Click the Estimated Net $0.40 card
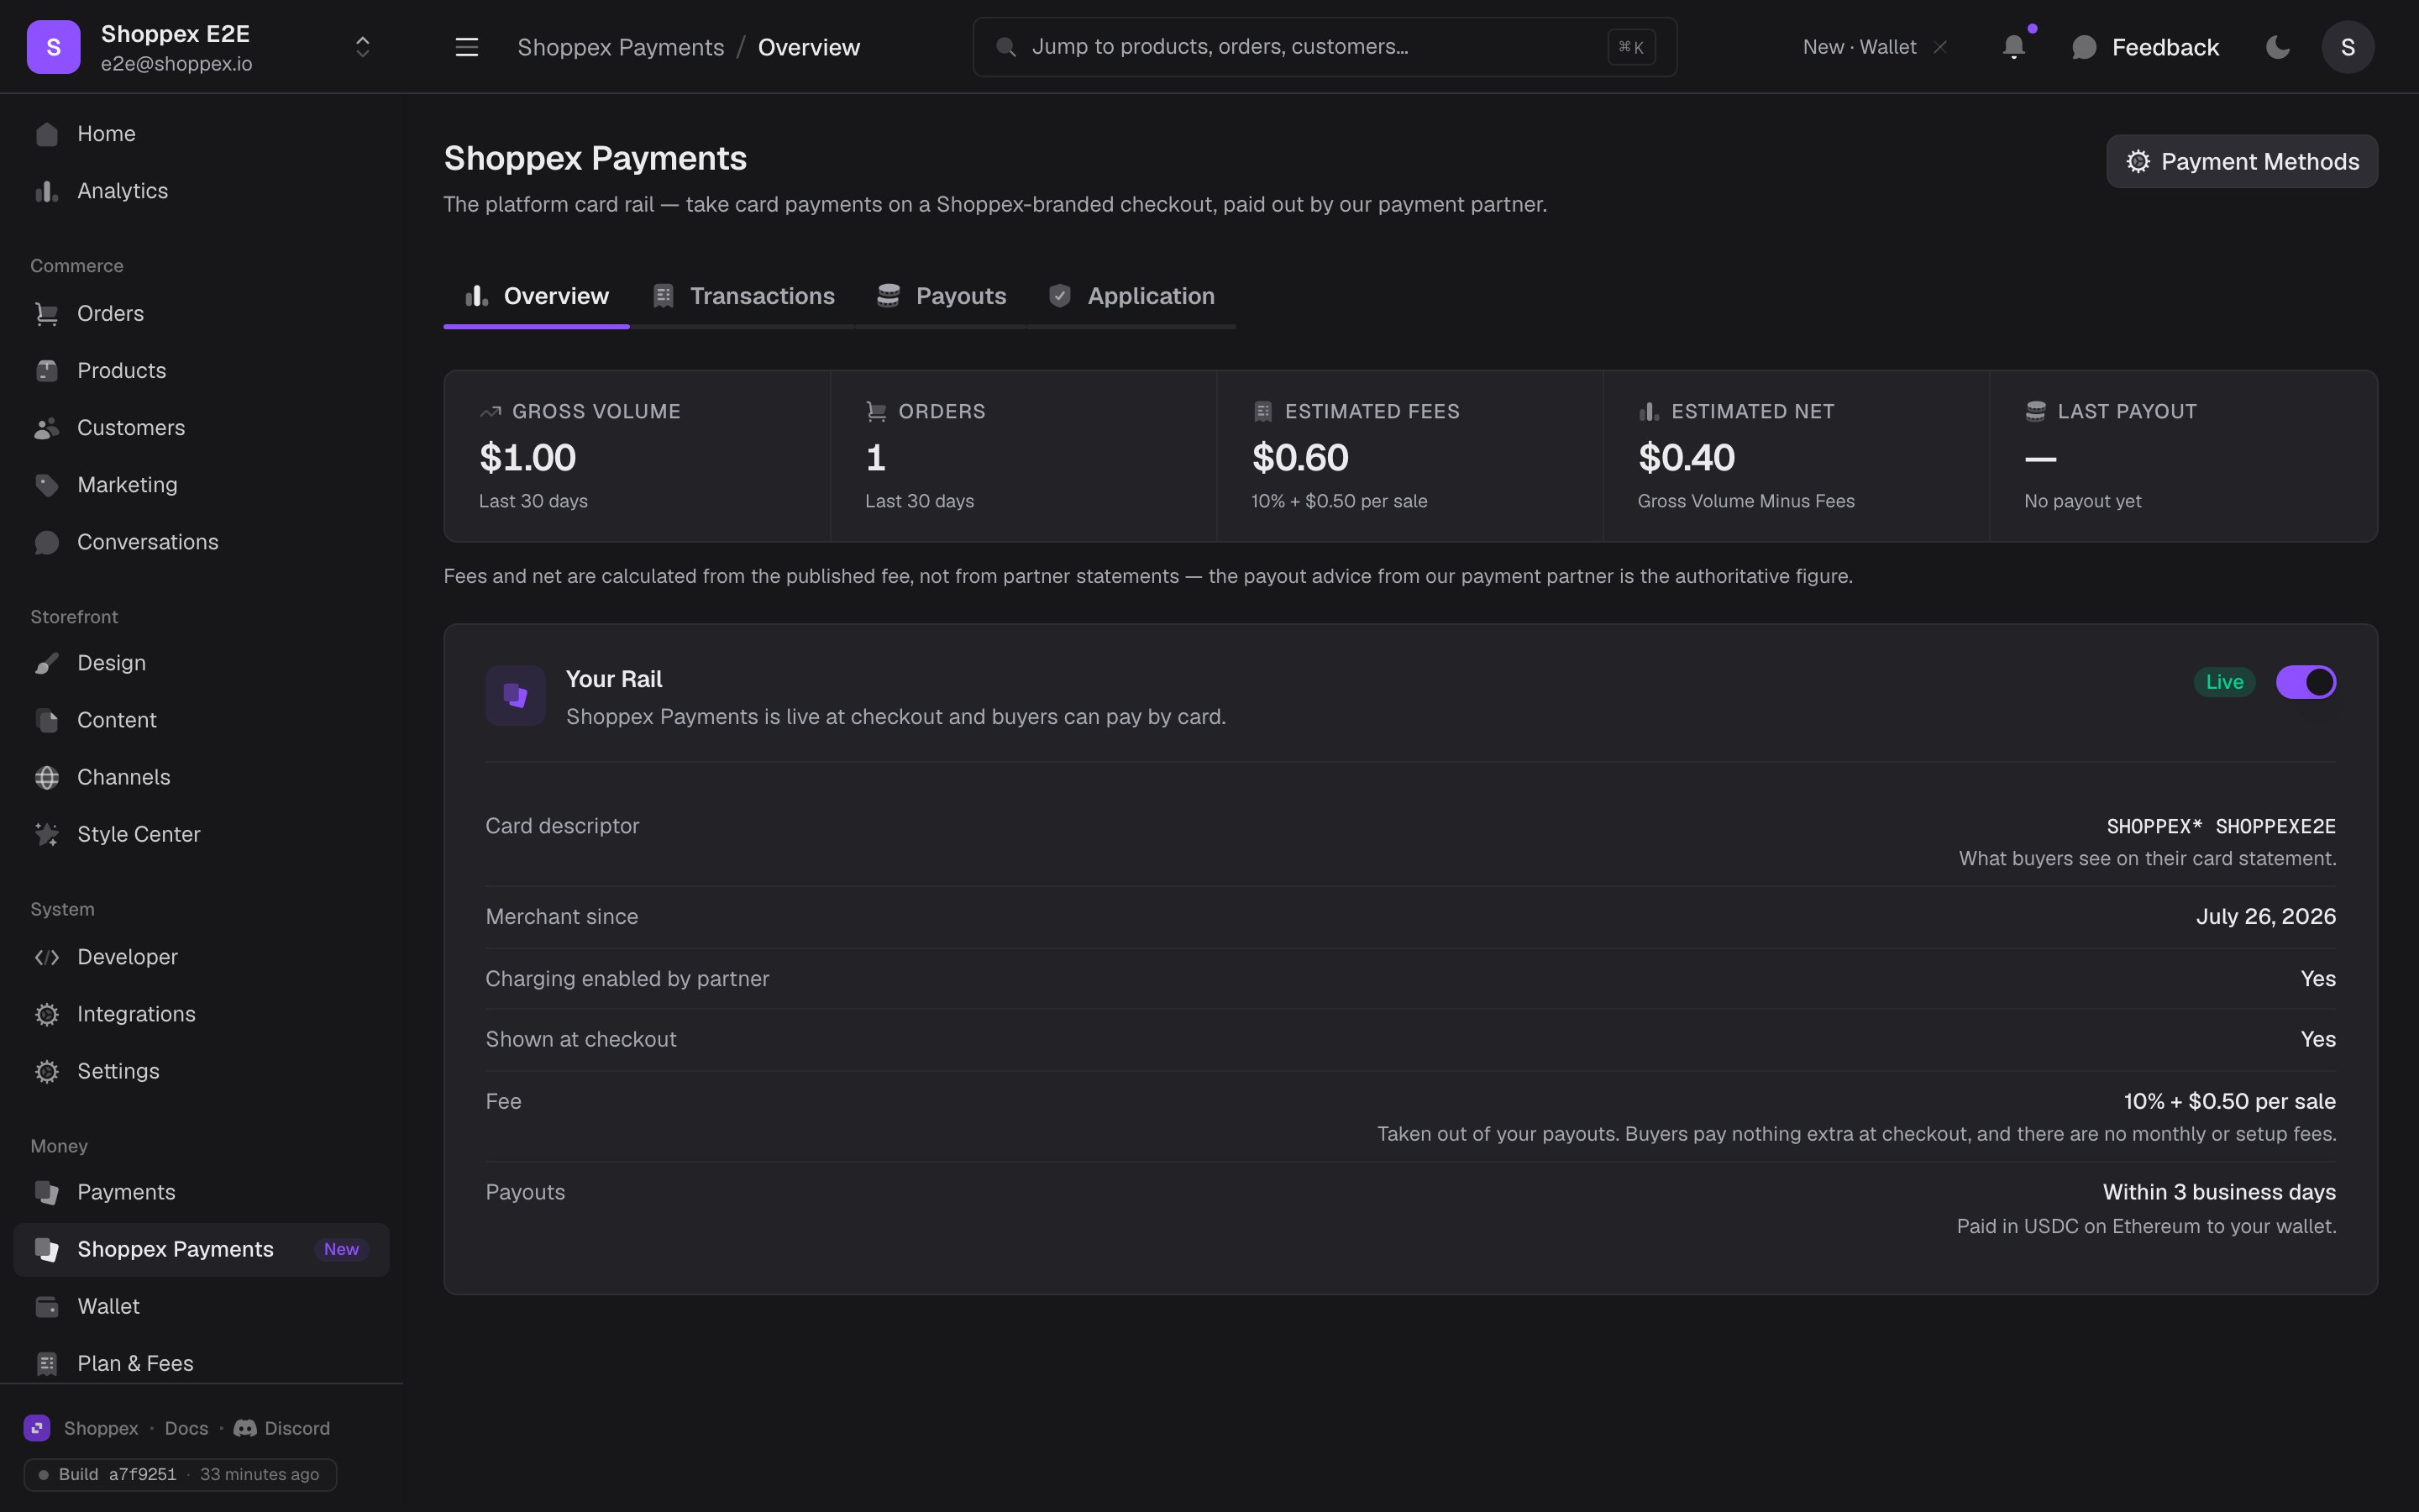This screenshot has height=1512, width=2419. pos(1797,456)
